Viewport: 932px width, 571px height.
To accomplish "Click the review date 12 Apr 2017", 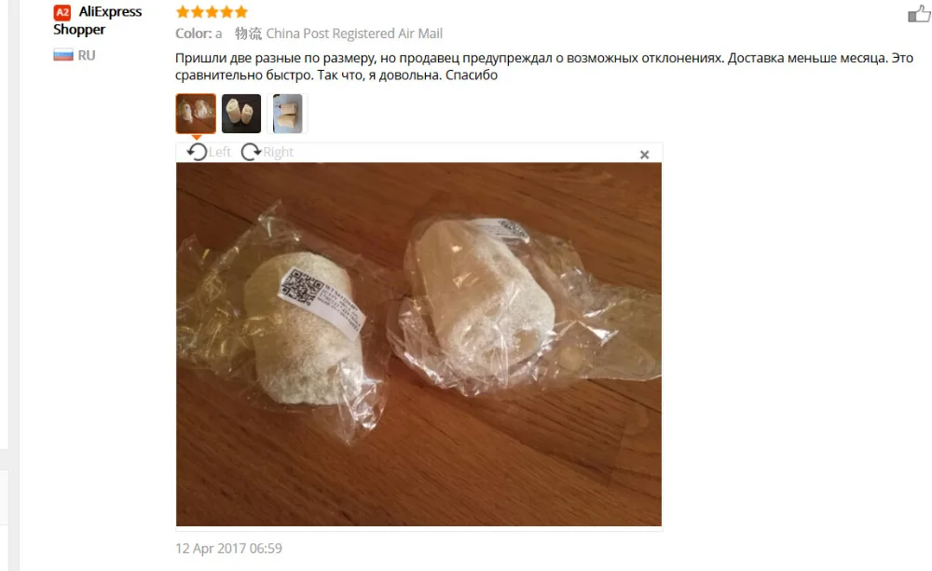I will pyautogui.click(x=229, y=548).
